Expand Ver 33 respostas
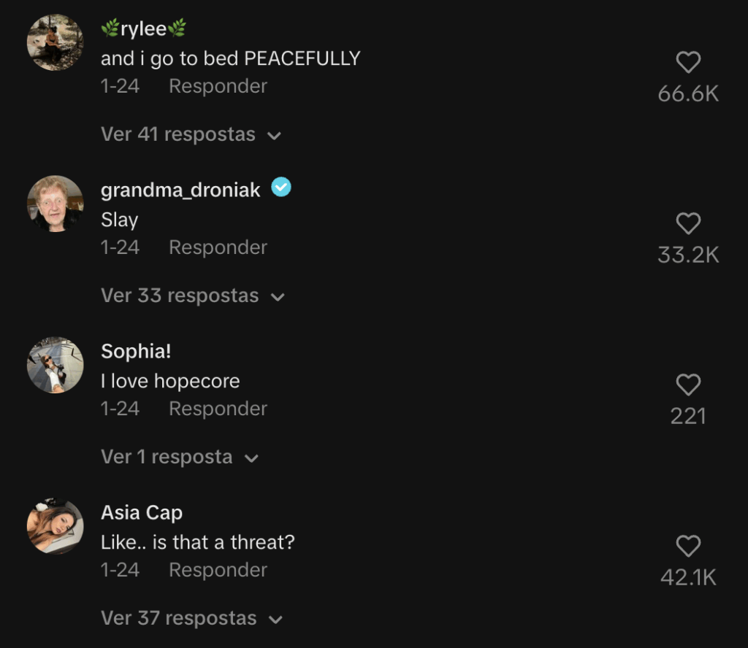 (x=192, y=296)
